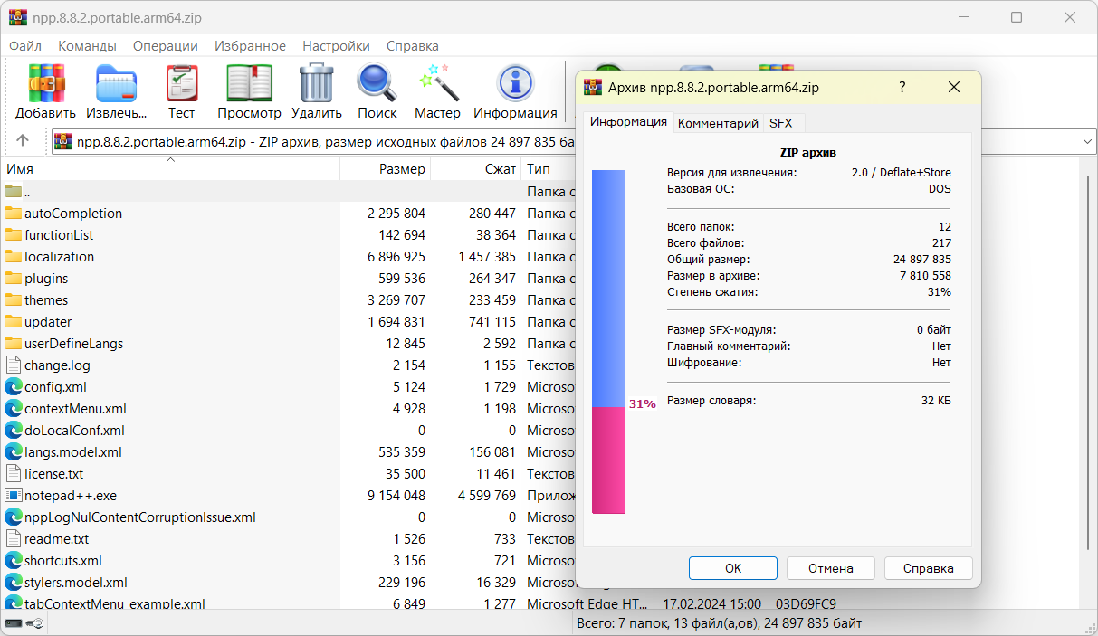Click the localization folder icon
The image size is (1098, 636).
click(x=13, y=257)
